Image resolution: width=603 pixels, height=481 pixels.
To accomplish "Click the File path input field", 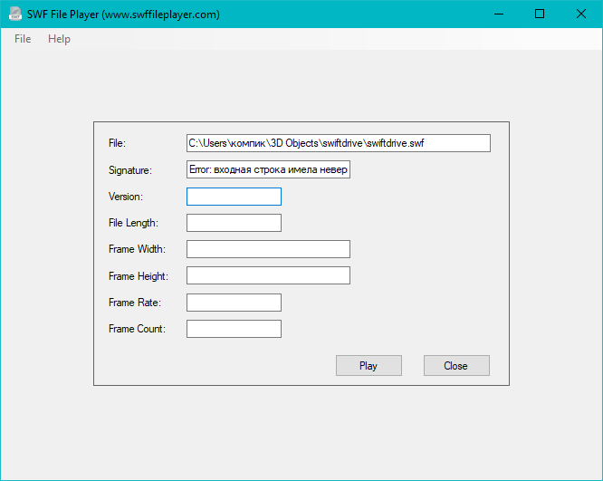I will [x=339, y=143].
